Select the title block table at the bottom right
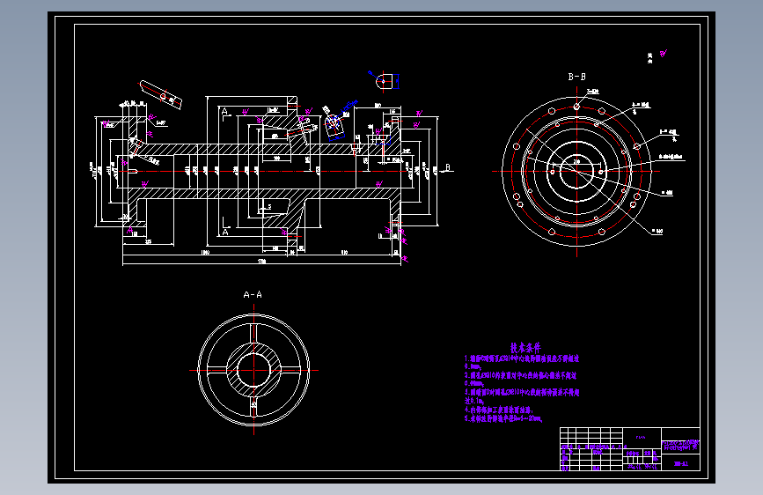Screen dimensions: 763x495 pos(629,449)
